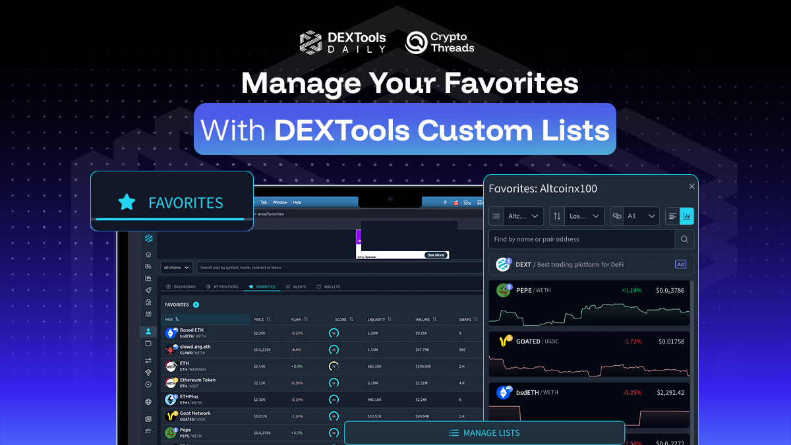The image size is (791, 445).
Task: Switch the Favorites panel to chart view
Action: click(687, 216)
